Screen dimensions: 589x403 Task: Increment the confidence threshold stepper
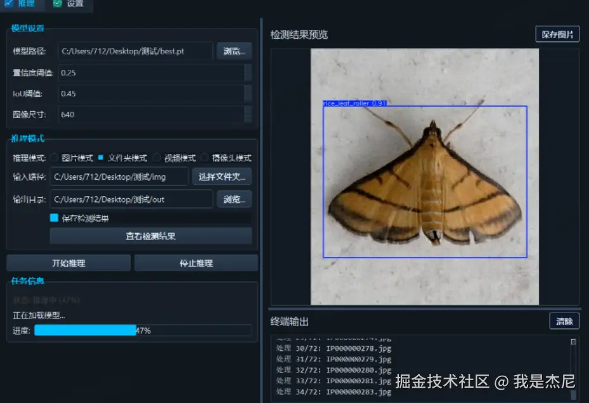coord(248,70)
